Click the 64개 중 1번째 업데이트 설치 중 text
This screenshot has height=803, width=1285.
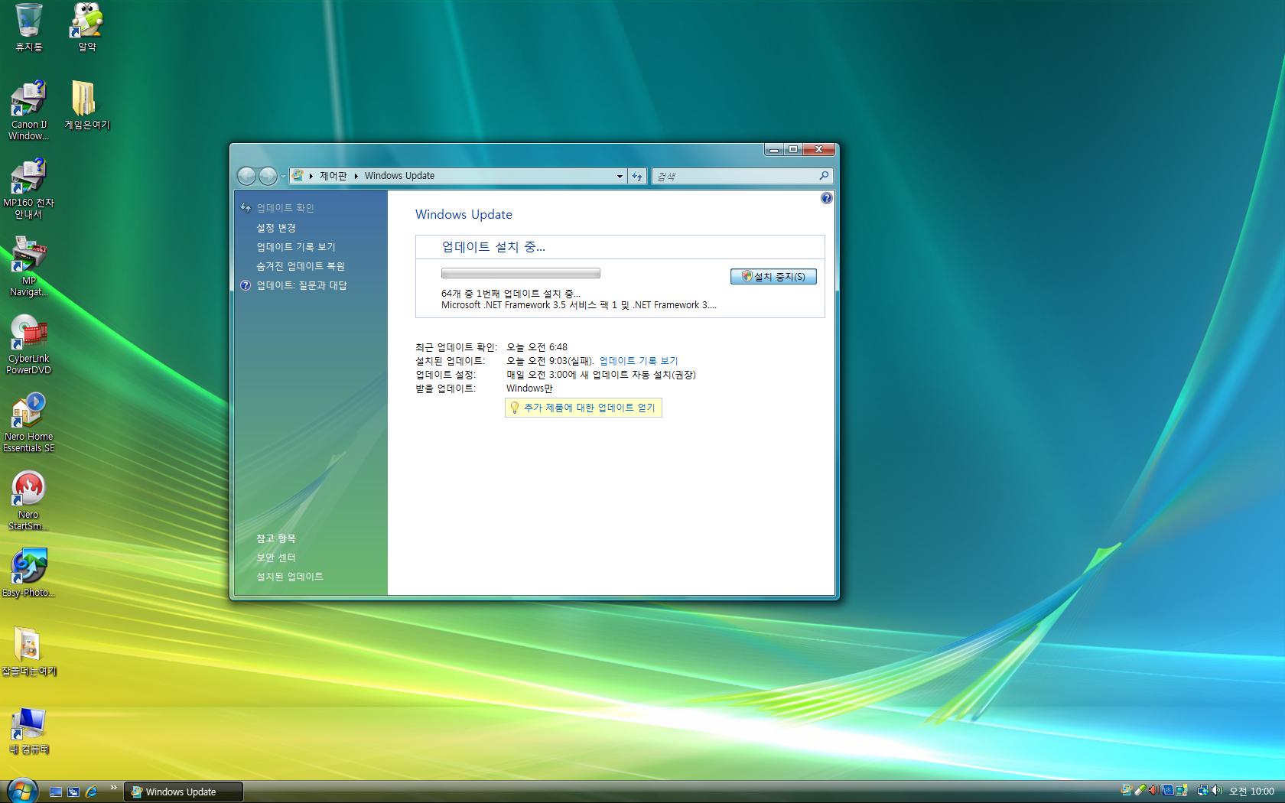[511, 294]
